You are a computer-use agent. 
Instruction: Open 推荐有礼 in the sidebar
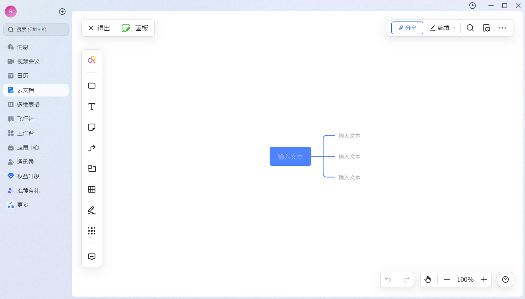pyautogui.click(x=36, y=191)
